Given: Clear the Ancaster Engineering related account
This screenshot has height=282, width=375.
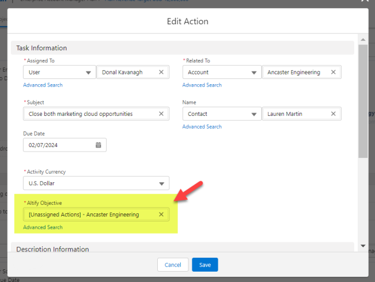Looking at the screenshot, I should (x=333, y=72).
